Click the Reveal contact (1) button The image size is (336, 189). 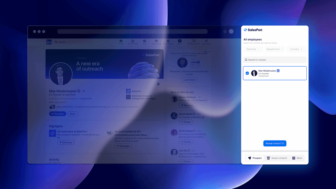pos(275,143)
